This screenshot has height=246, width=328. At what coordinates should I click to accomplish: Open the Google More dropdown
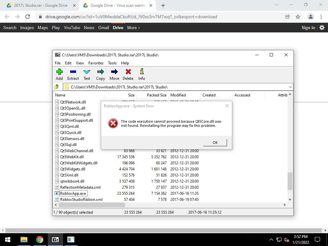click(x=134, y=28)
